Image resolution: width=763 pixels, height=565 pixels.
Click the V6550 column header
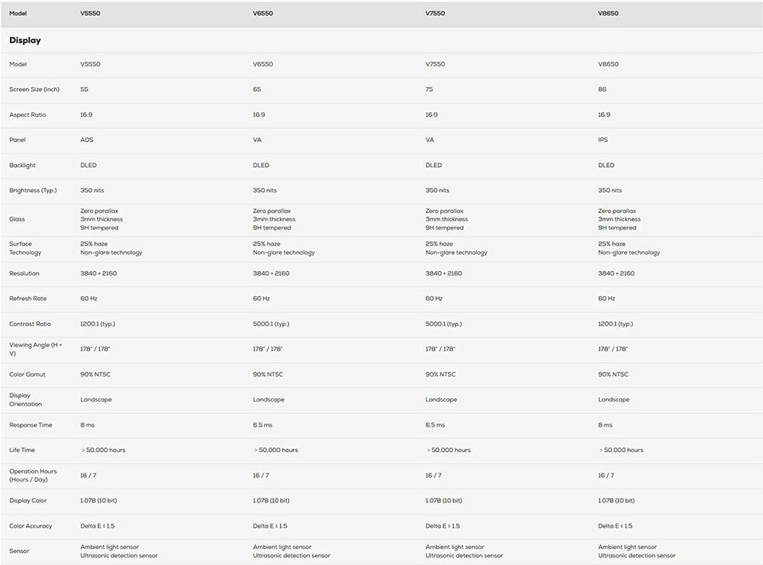[x=262, y=13]
